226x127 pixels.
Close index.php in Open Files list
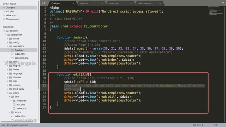tap(4, 15)
